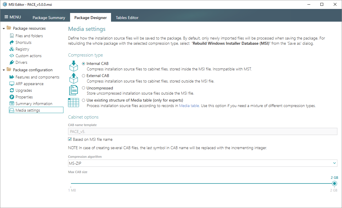This screenshot has width=342, height=208.
Task: Choose the External CAB radio button
Action: pos(84,76)
